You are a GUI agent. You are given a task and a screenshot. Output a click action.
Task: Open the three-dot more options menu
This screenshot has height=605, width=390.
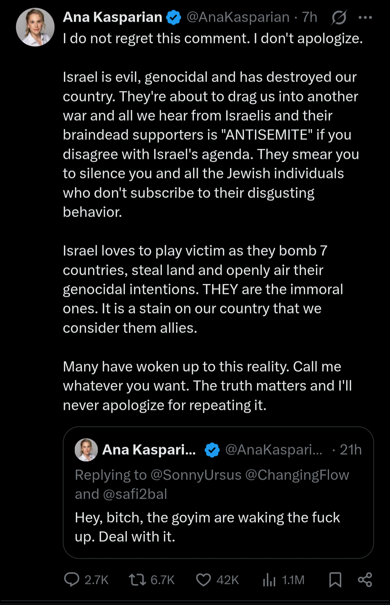(365, 17)
